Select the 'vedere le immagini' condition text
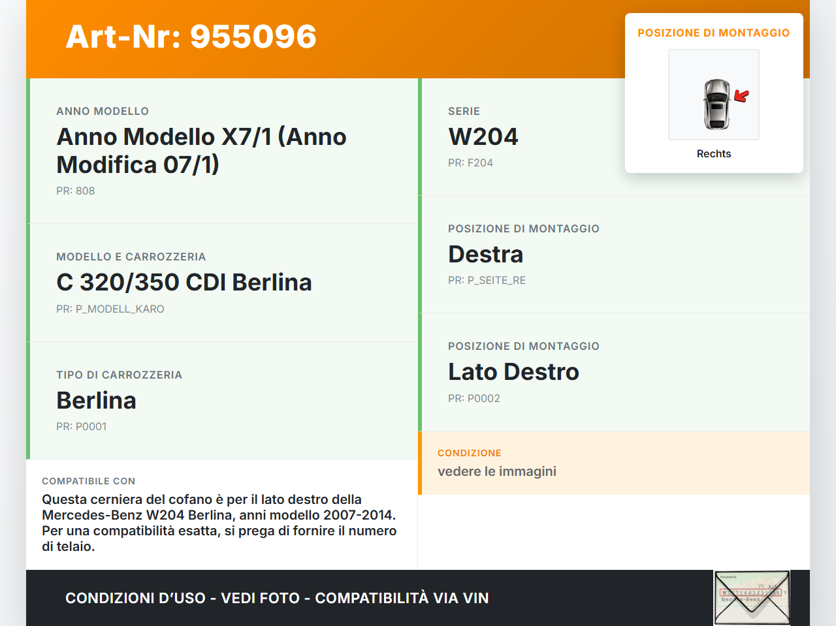 (x=497, y=471)
